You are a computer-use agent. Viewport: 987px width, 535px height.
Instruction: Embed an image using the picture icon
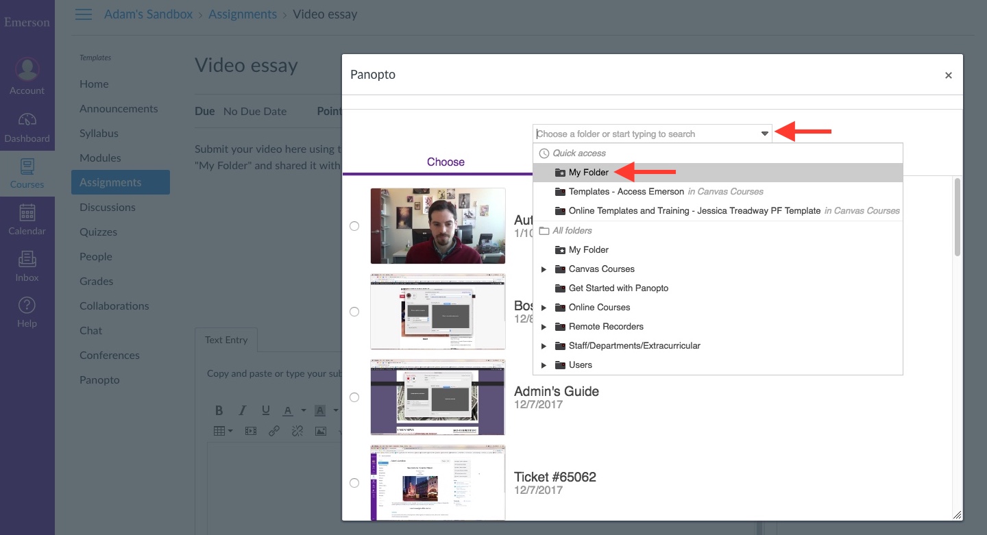320,431
